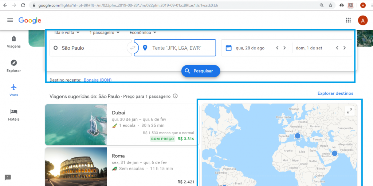Open the Dubai beach thumbnail
Screen dimensions: 373x186
coord(76,125)
